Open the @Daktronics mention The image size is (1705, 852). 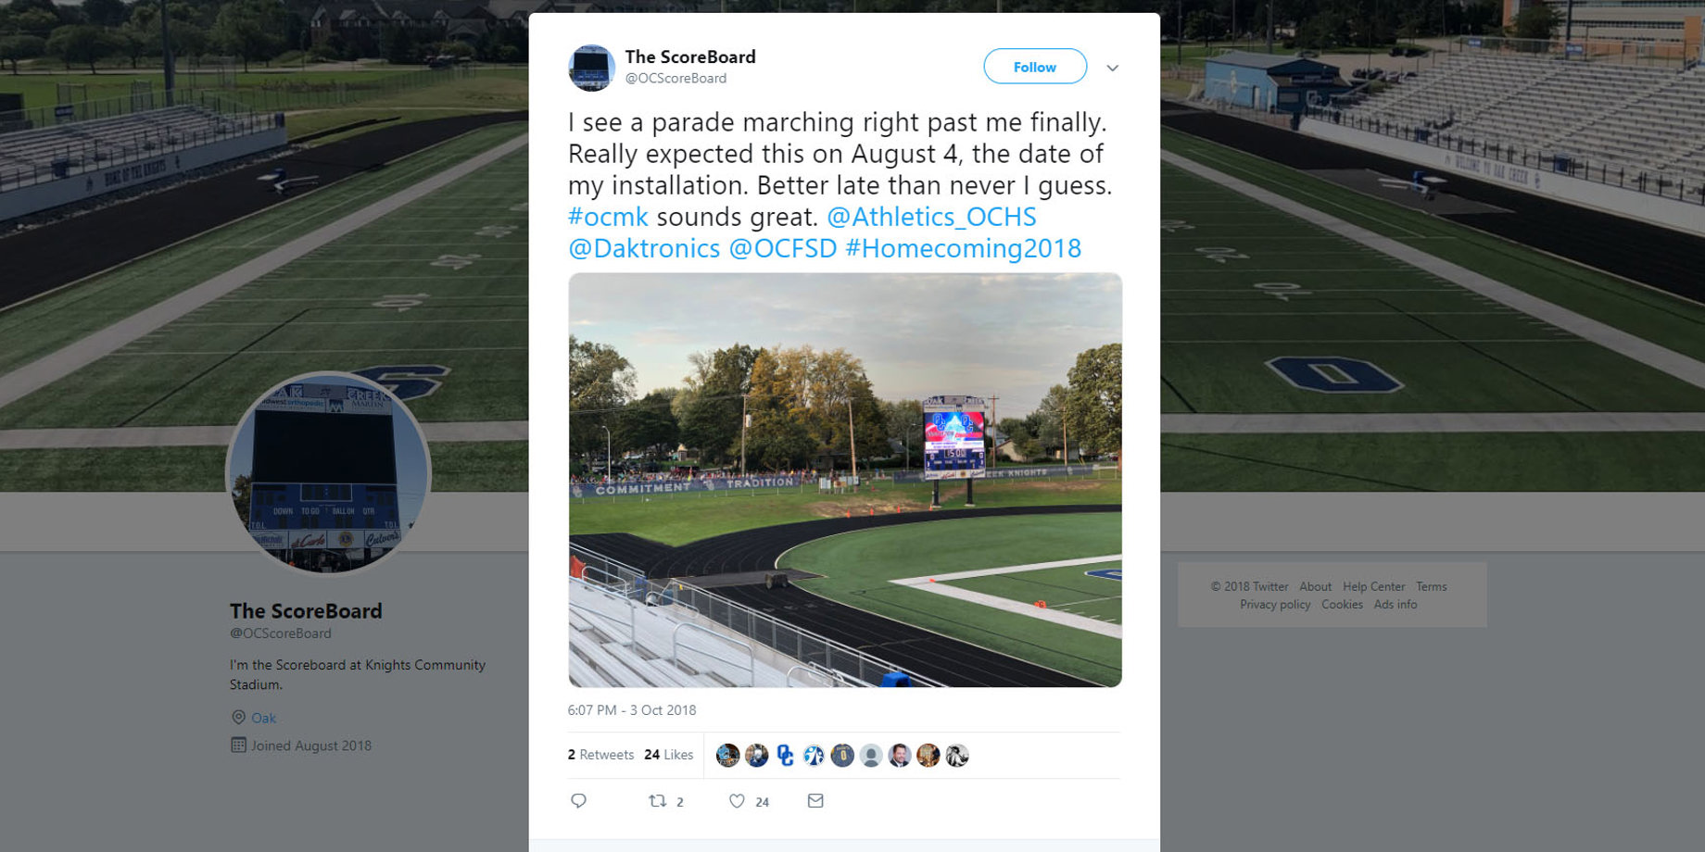pyautogui.click(x=644, y=248)
